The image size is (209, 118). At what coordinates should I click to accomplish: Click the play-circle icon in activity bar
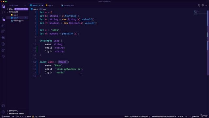pos(3,44)
